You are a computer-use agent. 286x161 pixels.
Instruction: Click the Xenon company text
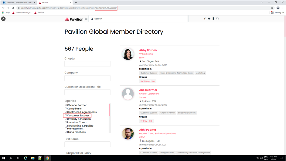click(x=142, y=98)
